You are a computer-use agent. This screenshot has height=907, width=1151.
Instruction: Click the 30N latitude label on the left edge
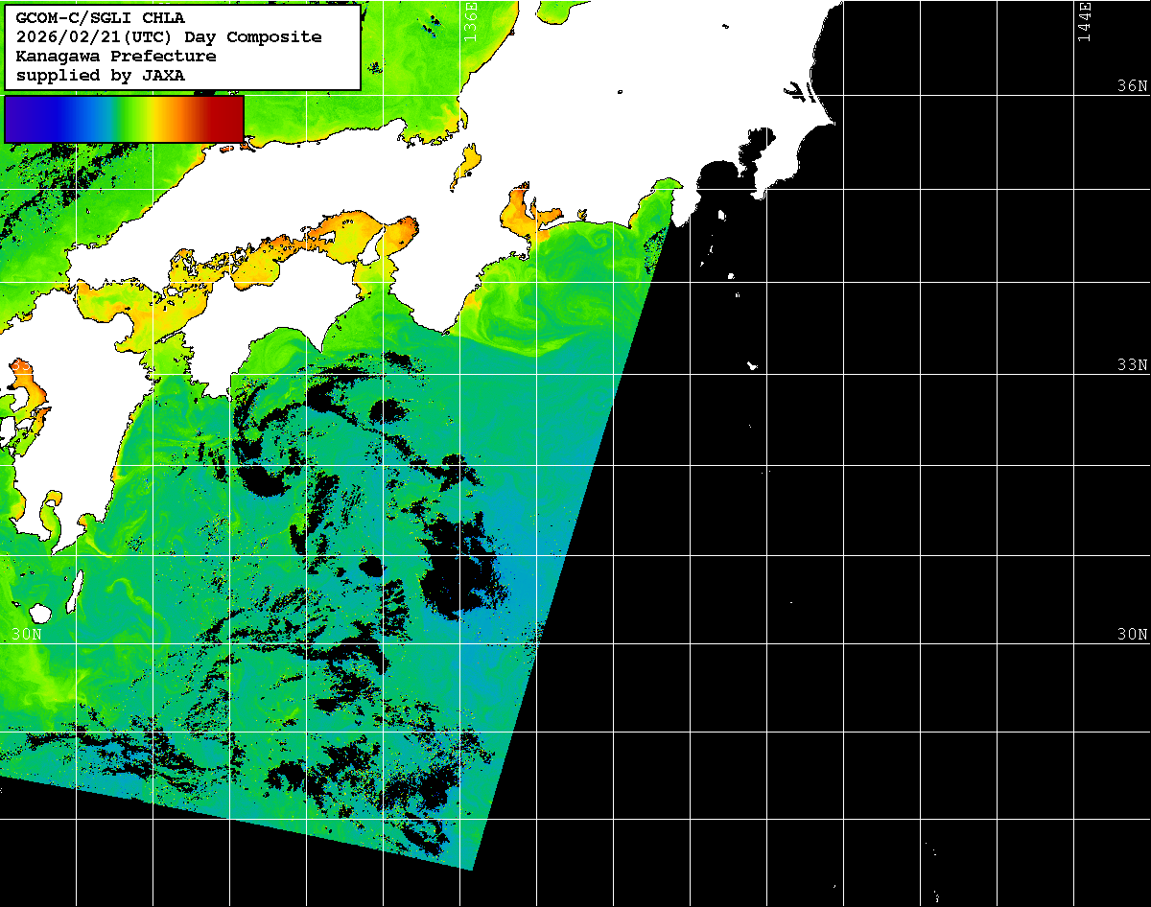(x=26, y=635)
